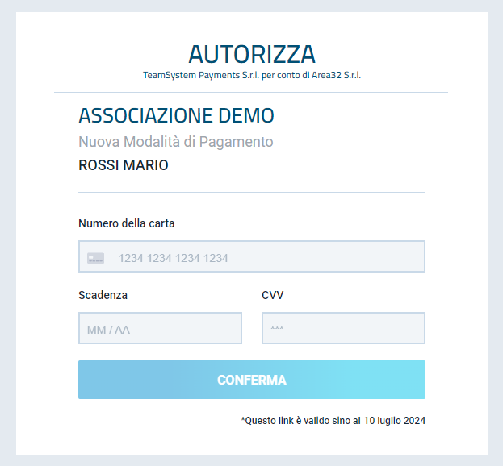
Task: Click the Numero della carta label
Action: tap(127, 223)
